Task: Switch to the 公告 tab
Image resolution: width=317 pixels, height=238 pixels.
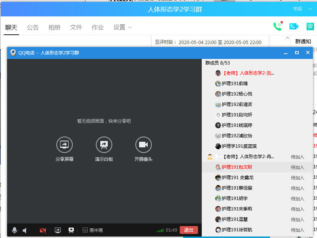Action: point(33,27)
